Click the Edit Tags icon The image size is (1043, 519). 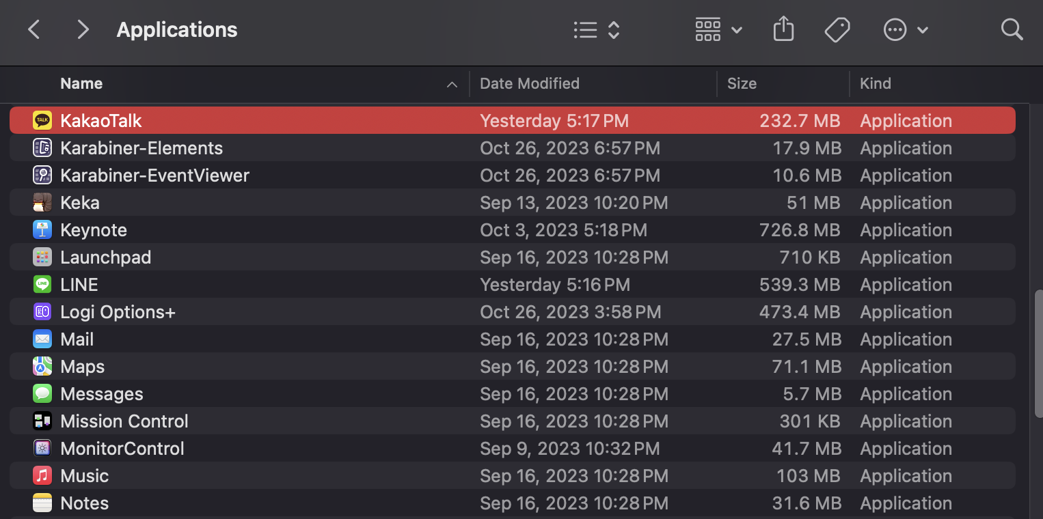click(x=837, y=29)
